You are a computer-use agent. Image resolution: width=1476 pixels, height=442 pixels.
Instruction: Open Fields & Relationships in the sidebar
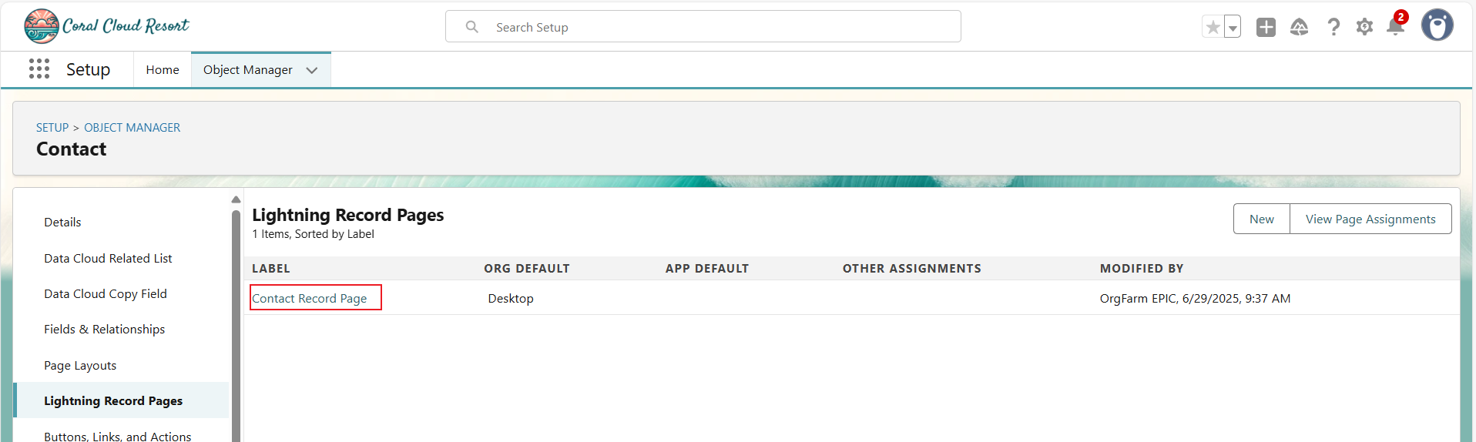(105, 330)
